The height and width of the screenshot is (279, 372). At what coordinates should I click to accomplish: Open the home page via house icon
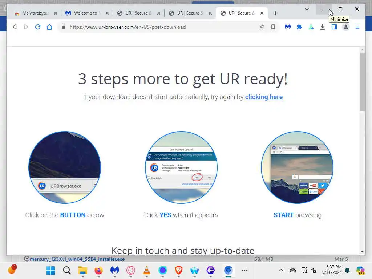49,27
